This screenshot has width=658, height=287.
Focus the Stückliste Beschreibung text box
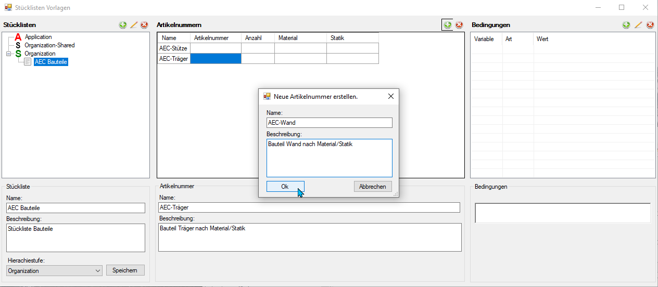[x=75, y=238]
